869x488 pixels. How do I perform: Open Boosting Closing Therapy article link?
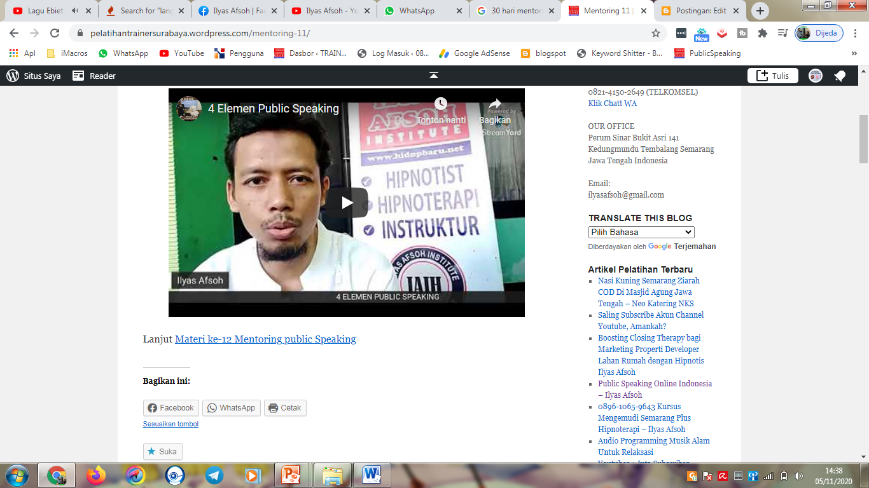coord(651,355)
